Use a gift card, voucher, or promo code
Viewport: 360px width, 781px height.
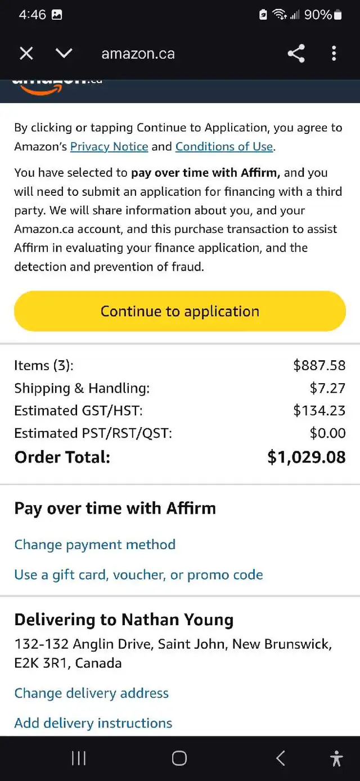pos(138,575)
